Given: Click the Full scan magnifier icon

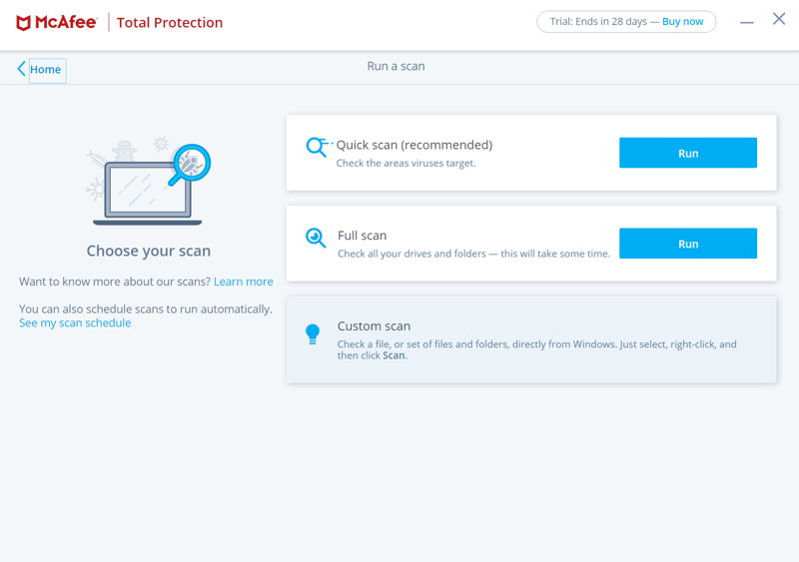Looking at the screenshot, I should tap(316, 238).
